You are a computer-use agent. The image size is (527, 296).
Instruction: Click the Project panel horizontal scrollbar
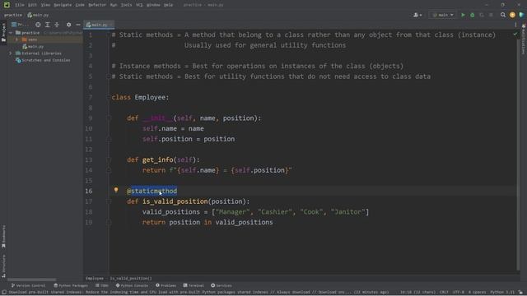(x=31, y=280)
